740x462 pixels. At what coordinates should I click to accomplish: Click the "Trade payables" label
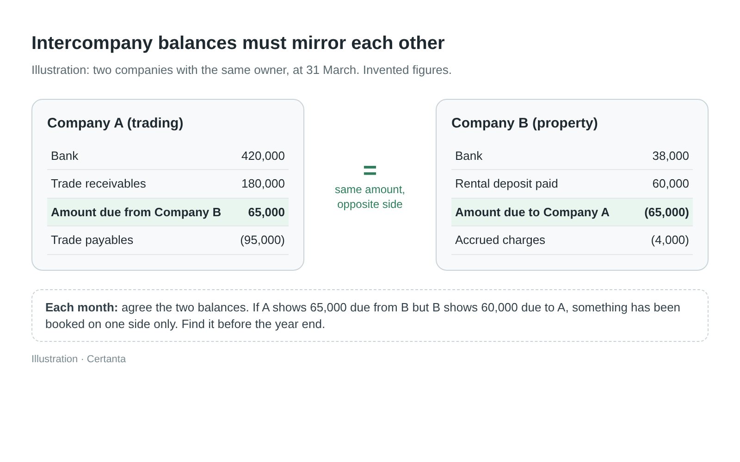pos(92,240)
